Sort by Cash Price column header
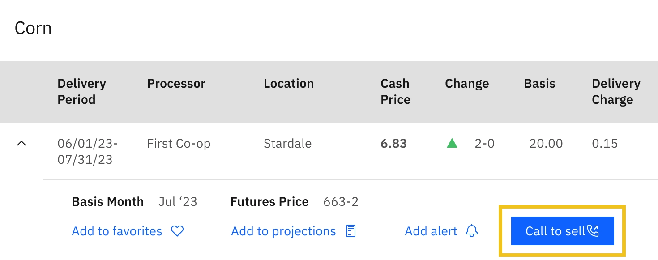The image size is (658, 260). click(x=396, y=91)
